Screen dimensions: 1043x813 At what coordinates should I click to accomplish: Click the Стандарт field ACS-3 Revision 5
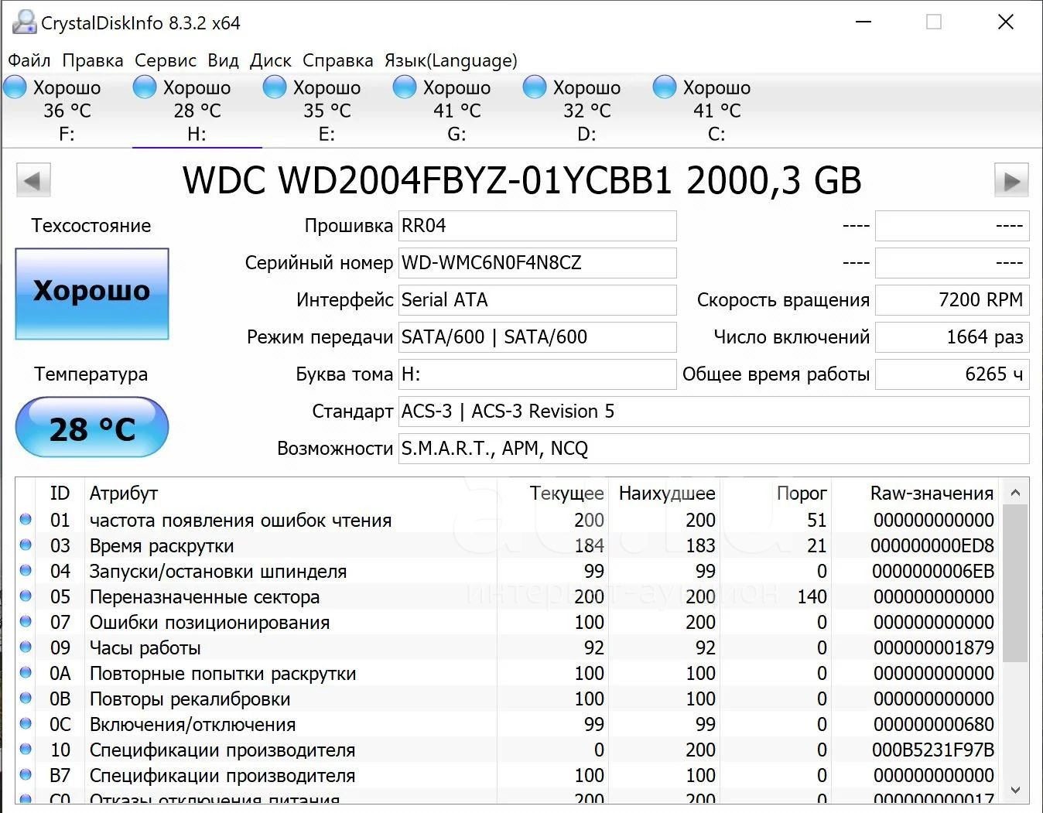point(714,412)
